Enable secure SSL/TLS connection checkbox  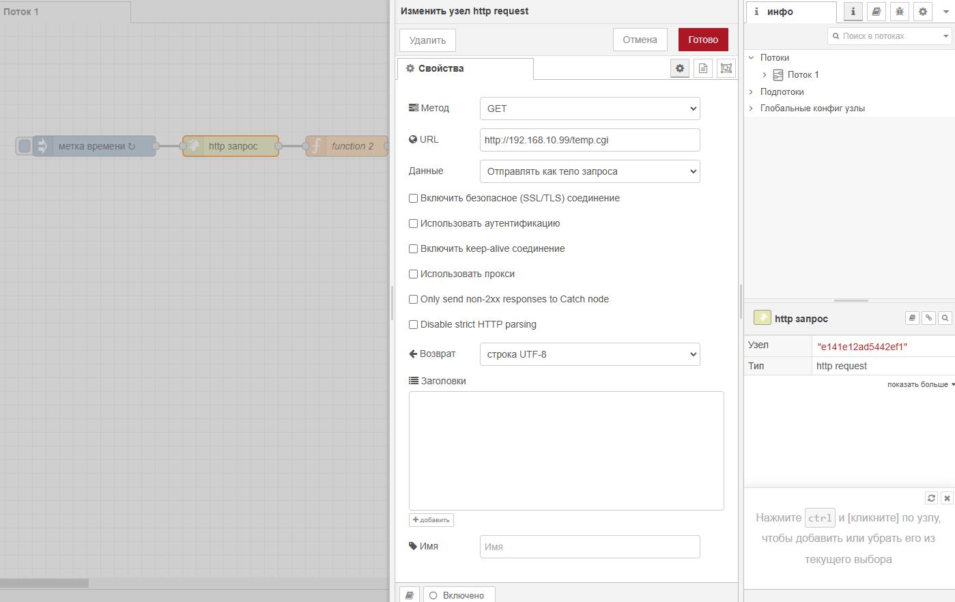(x=413, y=199)
